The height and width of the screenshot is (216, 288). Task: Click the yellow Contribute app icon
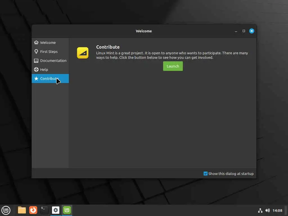click(x=83, y=53)
